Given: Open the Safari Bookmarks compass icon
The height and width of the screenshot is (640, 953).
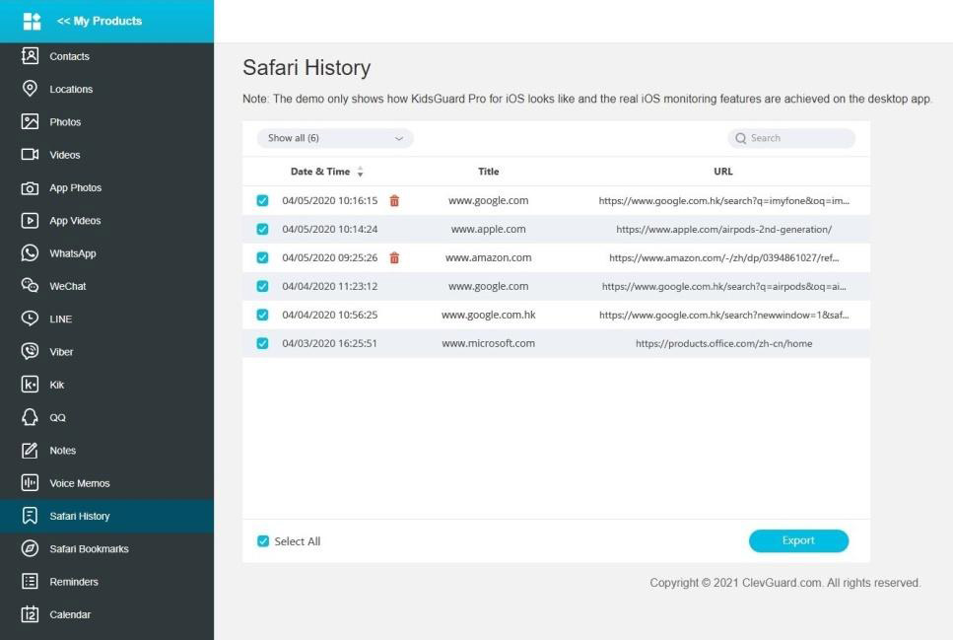Looking at the screenshot, I should coord(30,548).
